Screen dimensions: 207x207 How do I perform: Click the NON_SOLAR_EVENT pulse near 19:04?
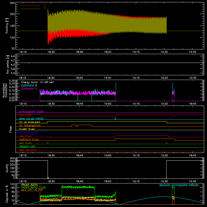115,119
